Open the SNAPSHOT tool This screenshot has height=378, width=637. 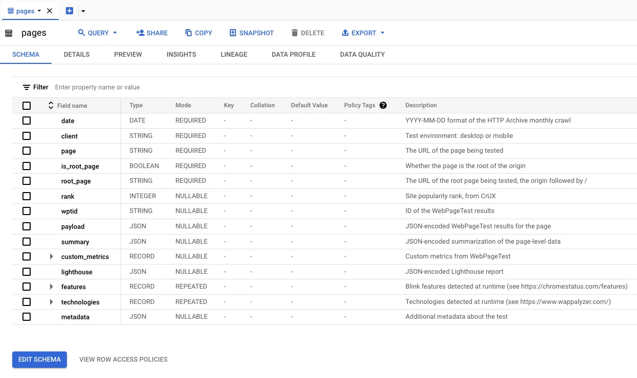pyautogui.click(x=233, y=33)
